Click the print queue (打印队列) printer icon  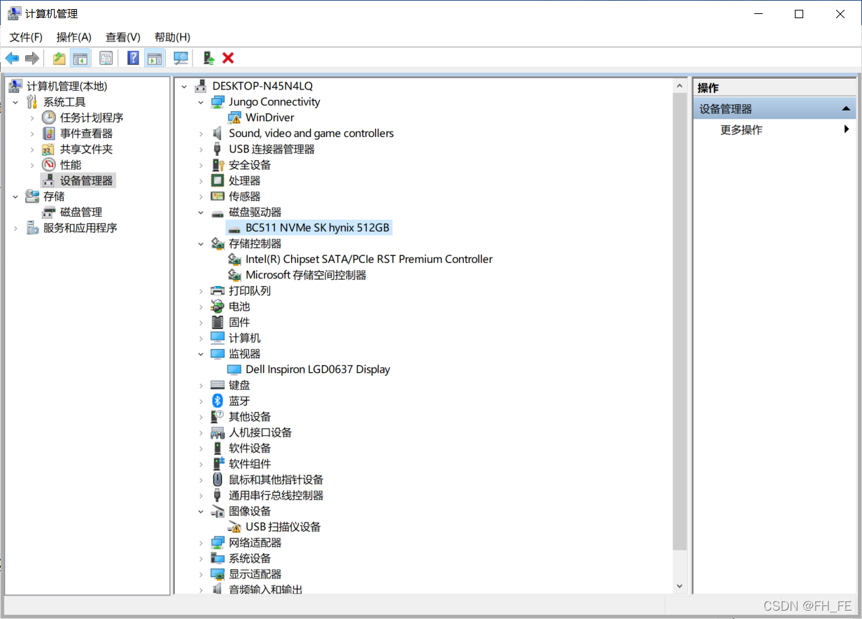coord(218,291)
